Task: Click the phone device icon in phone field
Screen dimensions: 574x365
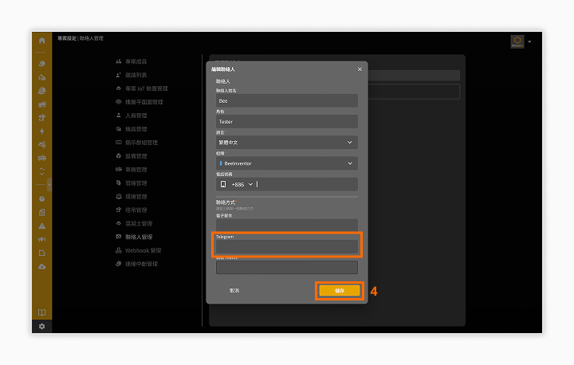Action: (x=223, y=184)
